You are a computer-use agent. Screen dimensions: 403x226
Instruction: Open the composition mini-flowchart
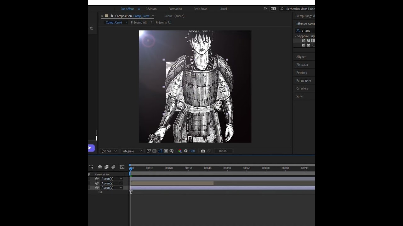(91, 167)
